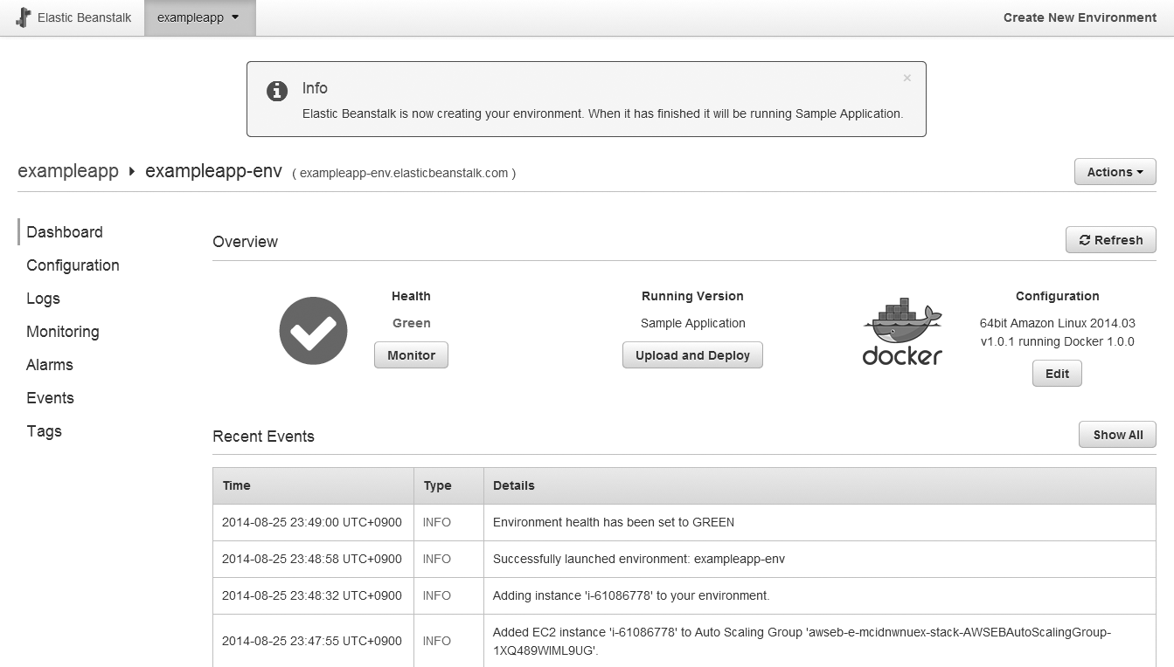Open the Logs sidebar section

point(43,299)
